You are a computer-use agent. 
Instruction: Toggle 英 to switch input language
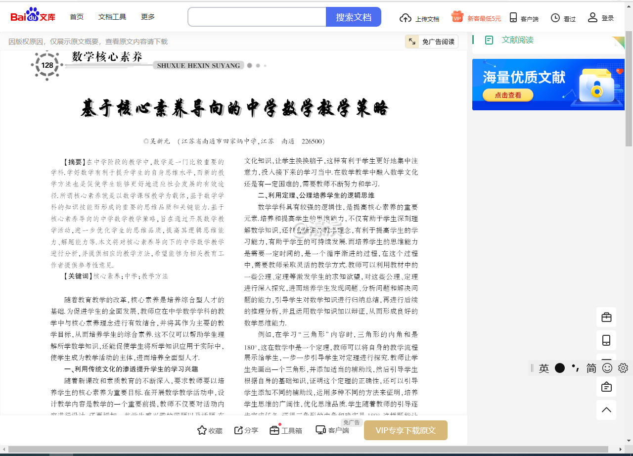pos(544,368)
